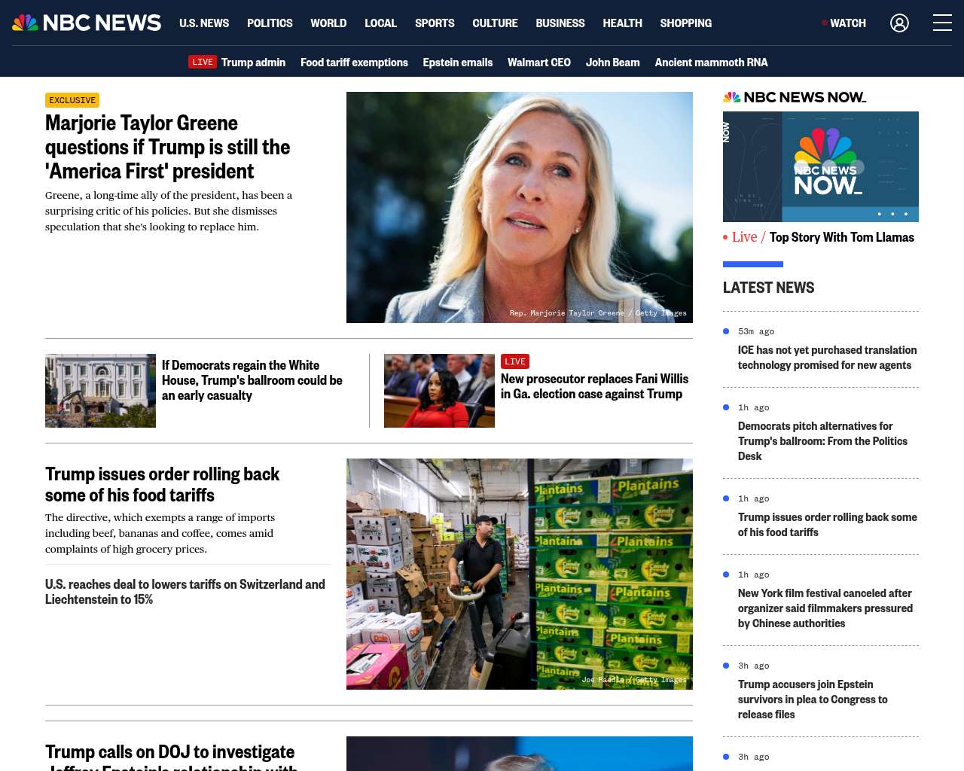
Task: Select the Epstein emails trending topic
Action: click(x=457, y=62)
